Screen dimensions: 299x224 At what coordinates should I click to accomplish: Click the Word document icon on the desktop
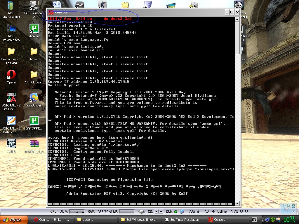coord(57,4)
